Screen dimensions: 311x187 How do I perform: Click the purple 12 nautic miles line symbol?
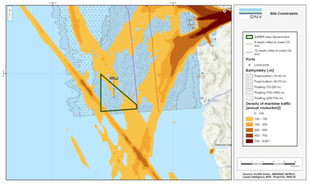pyautogui.click(x=249, y=52)
